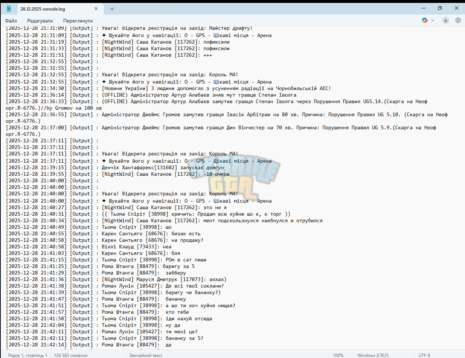Image resolution: width=465 pixels, height=358 pixels.
Task: Click the Notepad app icon in title bar
Action: point(9,9)
